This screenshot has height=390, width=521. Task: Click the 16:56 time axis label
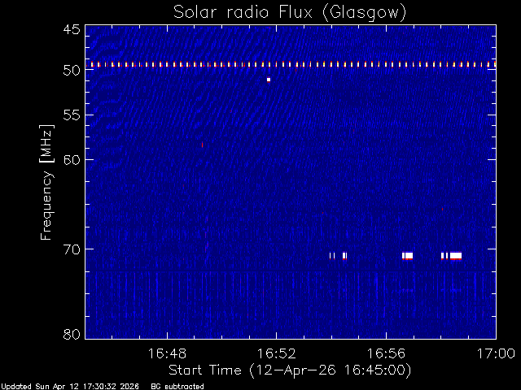click(x=386, y=353)
